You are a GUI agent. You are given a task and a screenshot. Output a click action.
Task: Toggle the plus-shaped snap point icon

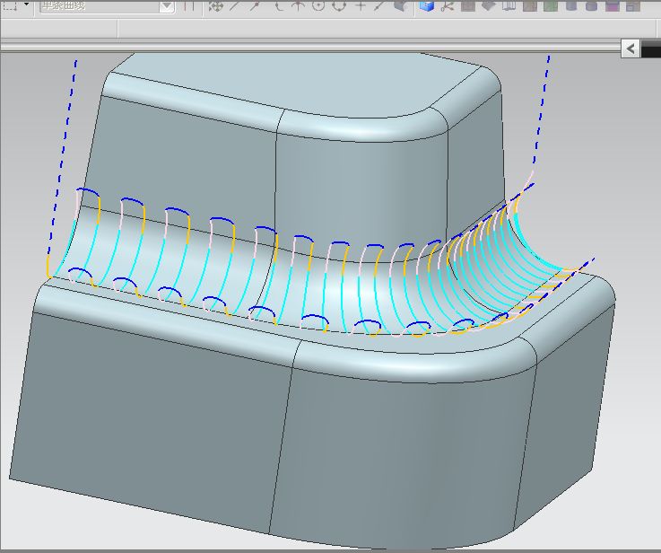tap(360, 6)
